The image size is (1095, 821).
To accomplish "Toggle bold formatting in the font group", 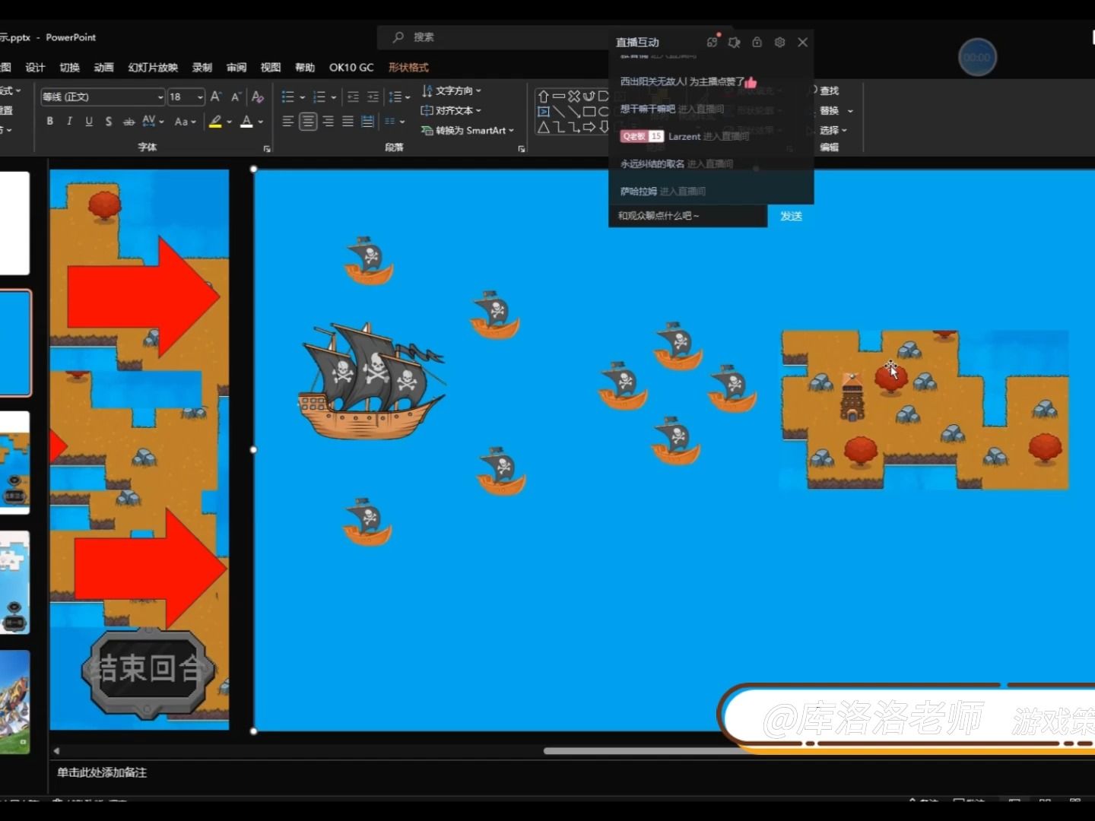I will [x=50, y=121].
